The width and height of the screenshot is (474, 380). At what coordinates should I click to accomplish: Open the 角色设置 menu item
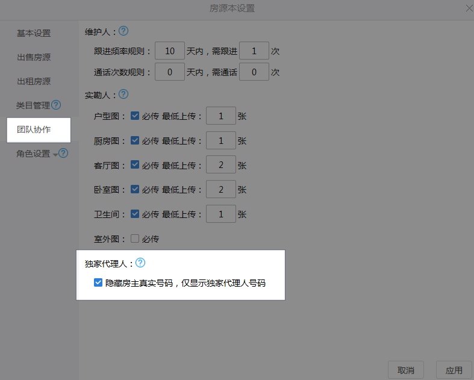[x=33, y=154]
